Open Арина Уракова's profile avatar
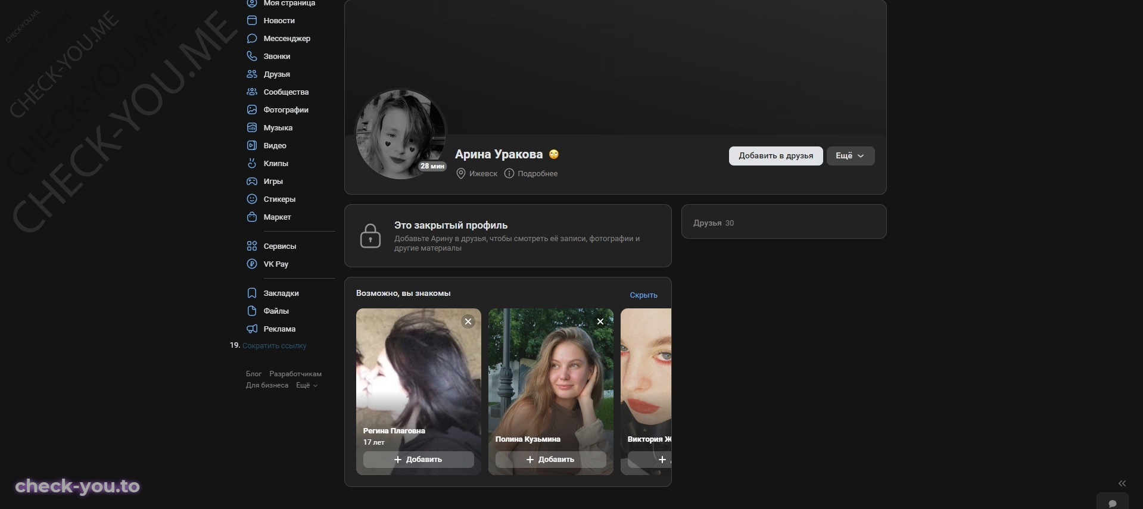This screenshot has height=509, width=1143. pos(401,135)
